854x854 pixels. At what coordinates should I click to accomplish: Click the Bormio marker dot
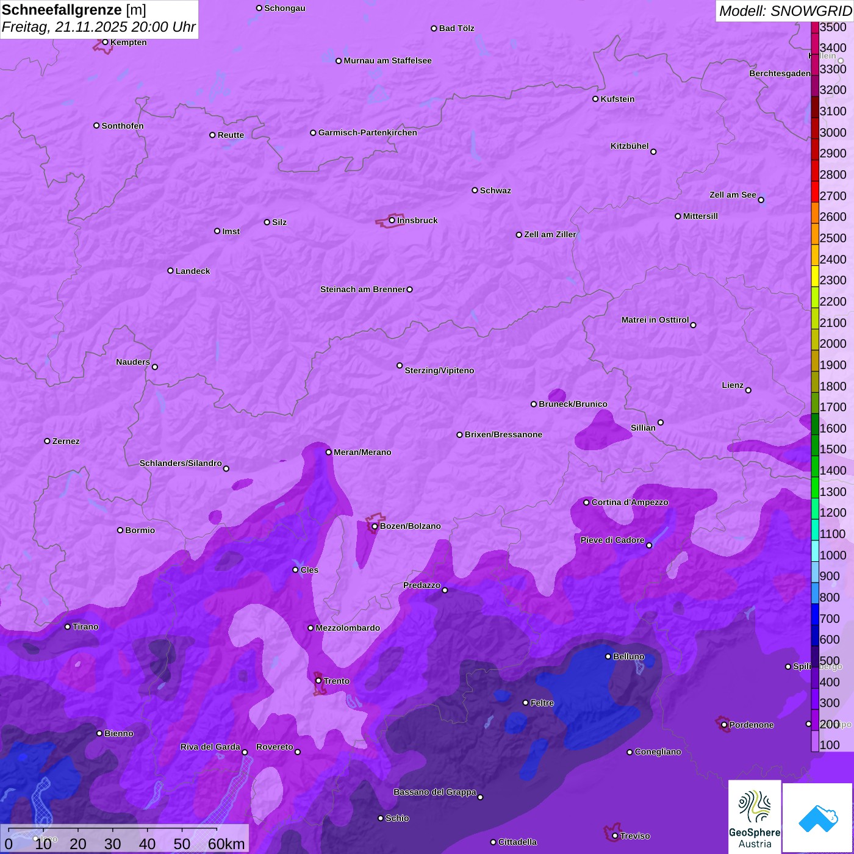pyautogui.click(x=120, y=530)
